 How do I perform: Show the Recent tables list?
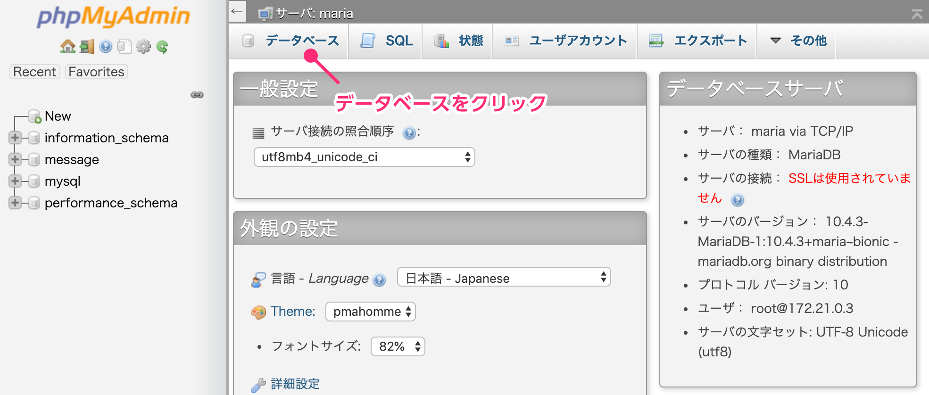coord(35,72)
